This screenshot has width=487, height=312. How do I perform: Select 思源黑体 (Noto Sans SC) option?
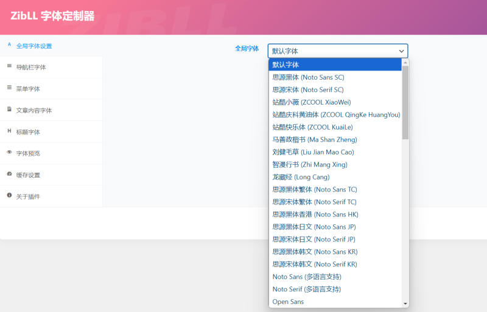(308, 77)
